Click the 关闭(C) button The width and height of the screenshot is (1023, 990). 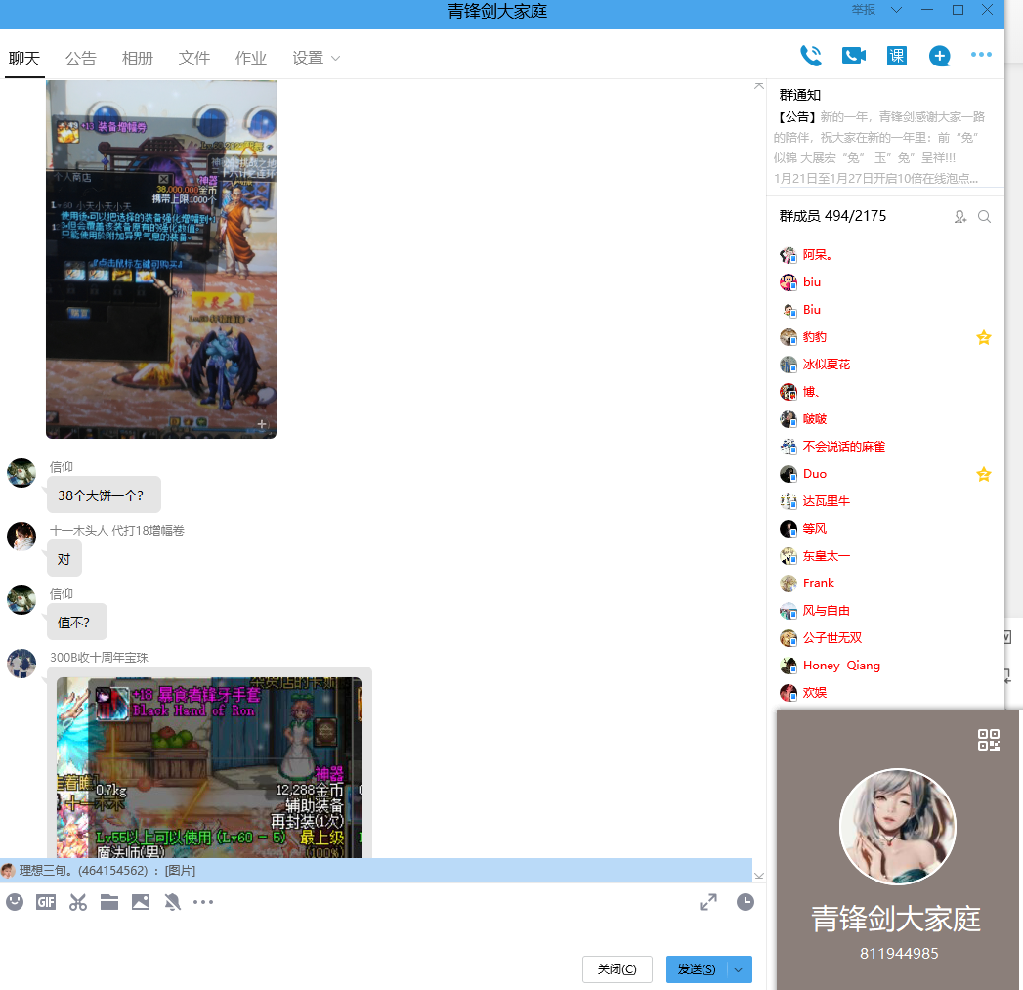tap(618, 969)
